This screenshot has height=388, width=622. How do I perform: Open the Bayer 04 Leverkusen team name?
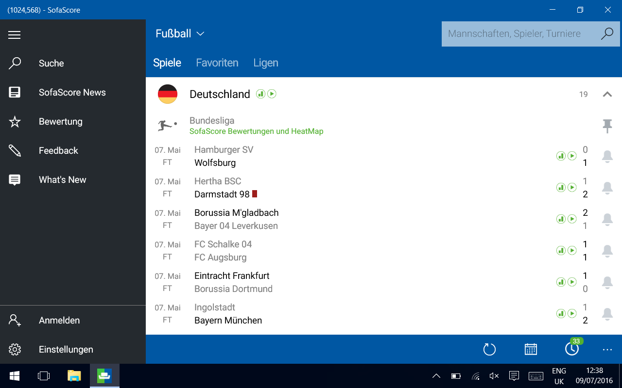(236, 226)
